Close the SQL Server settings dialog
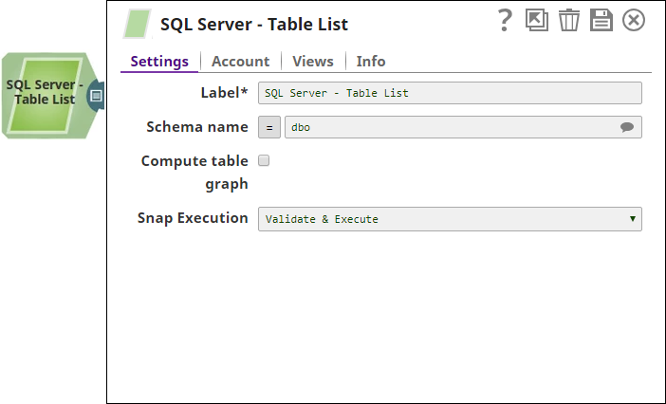The height and width of the screenshot is (404, 666). point(634,20)
